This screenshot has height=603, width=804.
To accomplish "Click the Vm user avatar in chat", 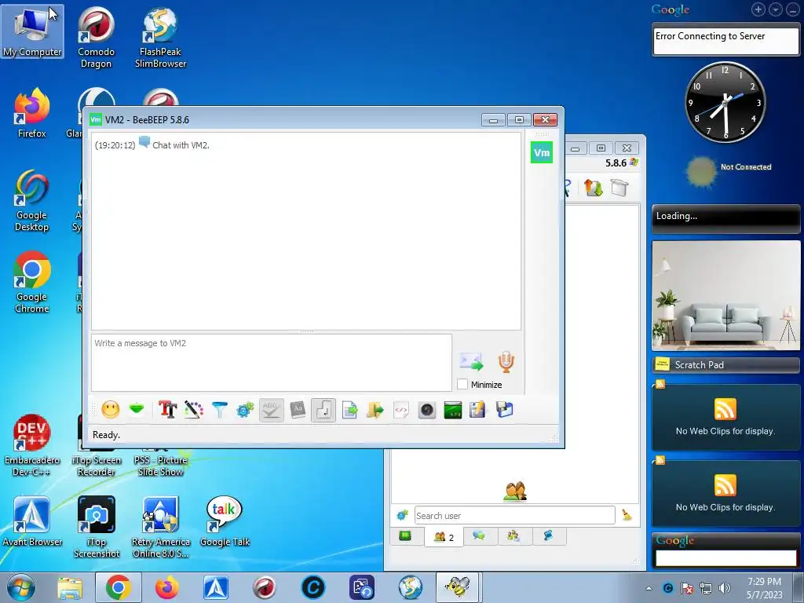I will coord(542,152).
